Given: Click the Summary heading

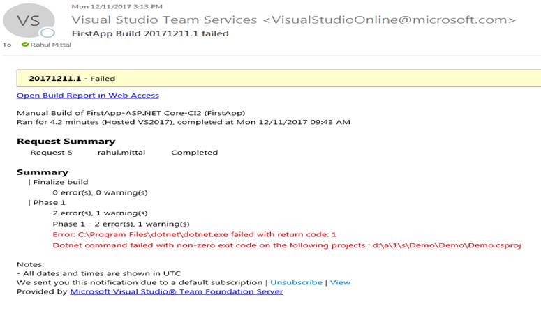Looking at the screenshot, I should [x=43, y=172].
